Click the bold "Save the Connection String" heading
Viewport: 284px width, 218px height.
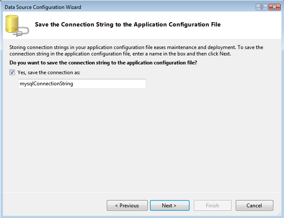(128, 25)
